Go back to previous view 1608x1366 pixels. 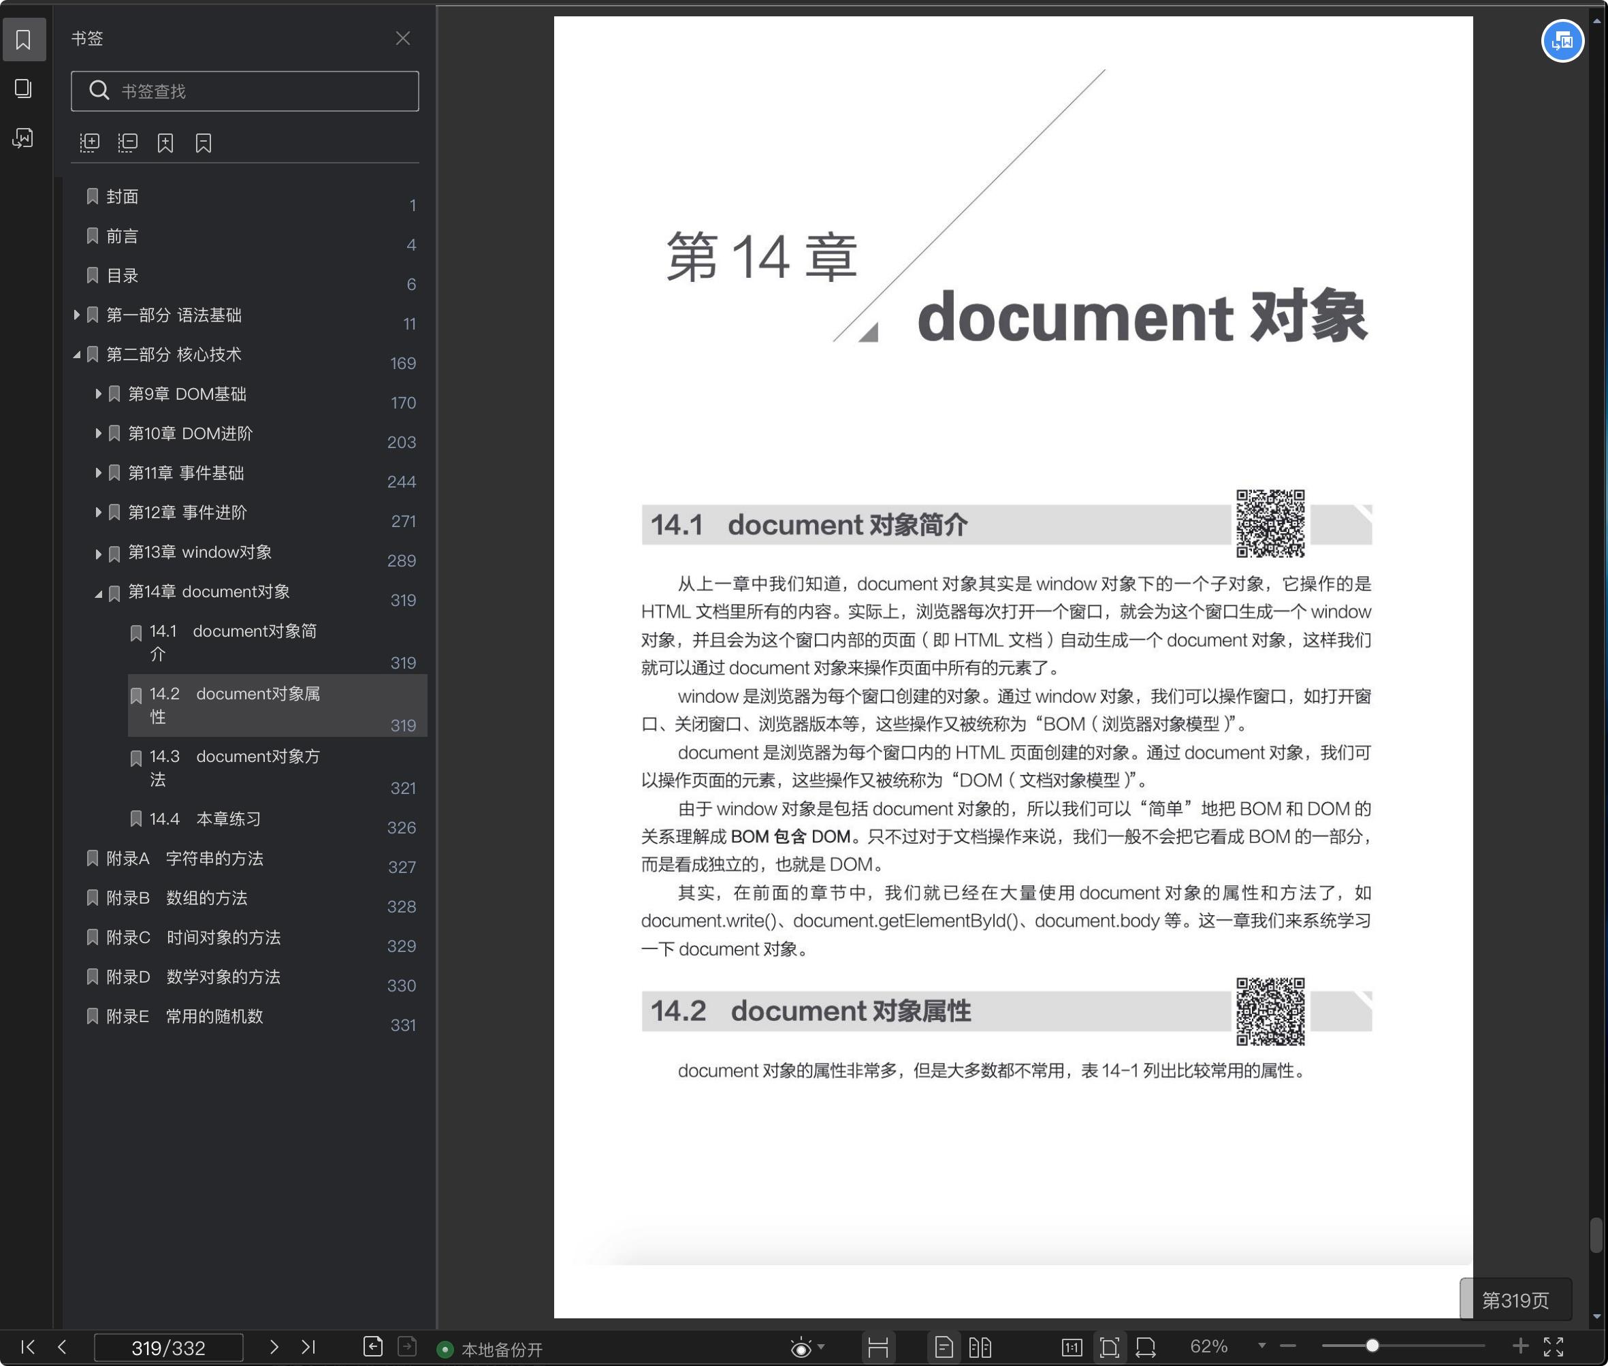tap(373, 1348)
